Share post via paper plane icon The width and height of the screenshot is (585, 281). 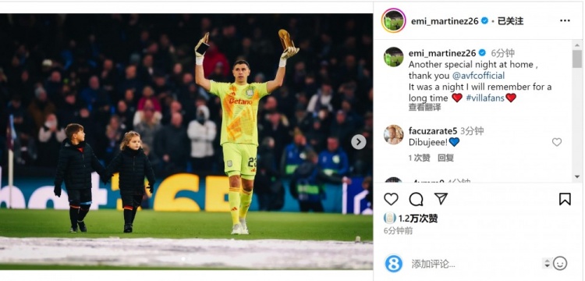441,198
